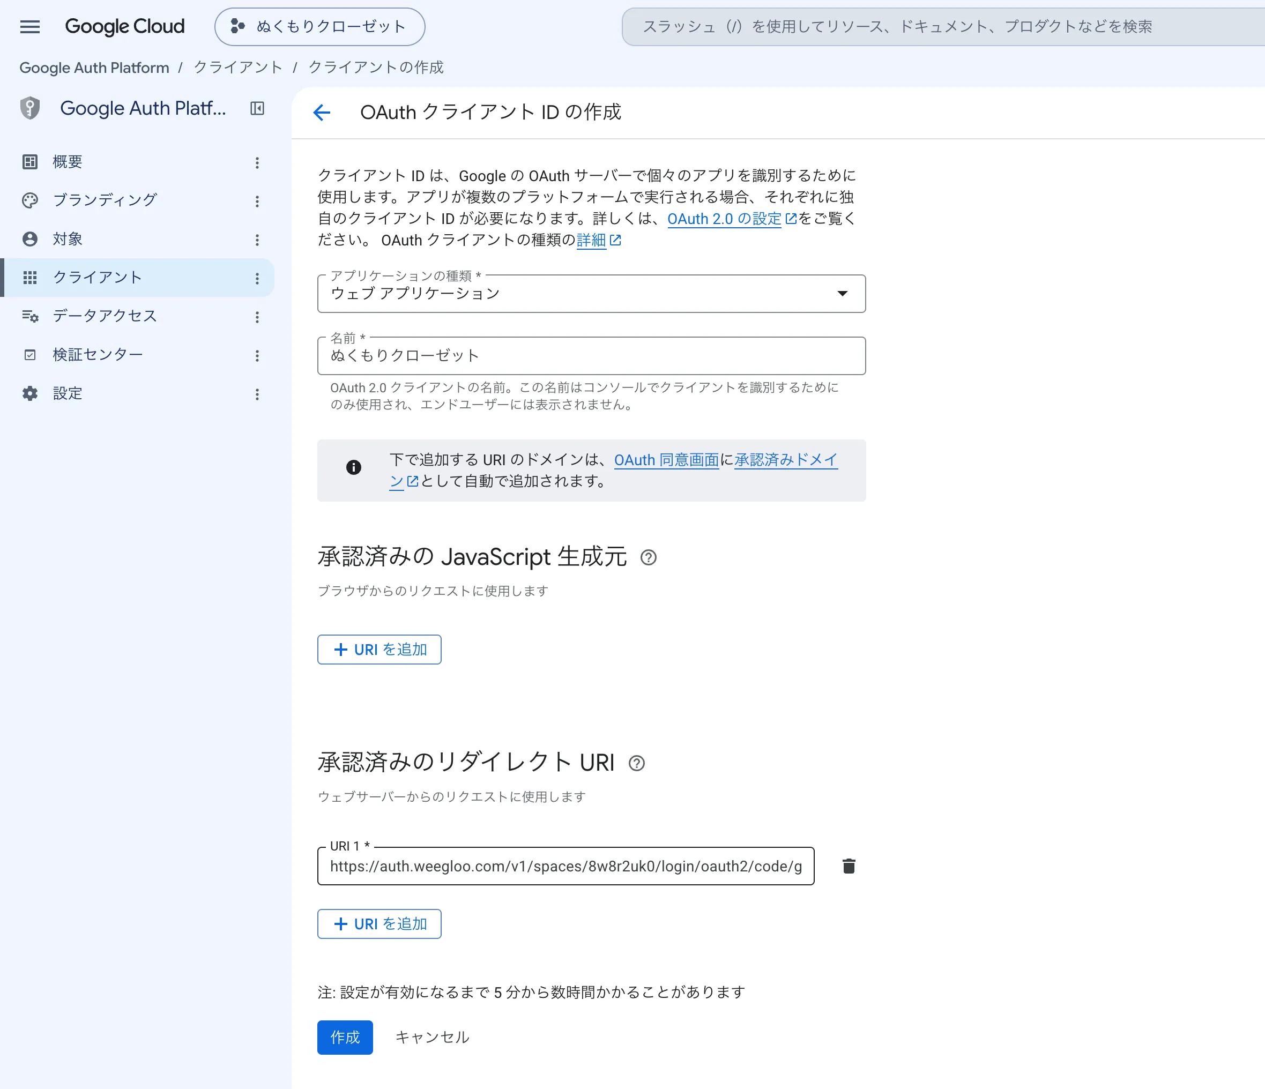The height and width of the screenshot is (1089, 1265).
Task: Click the info icon in notice box
Action: tap(353, 467)
